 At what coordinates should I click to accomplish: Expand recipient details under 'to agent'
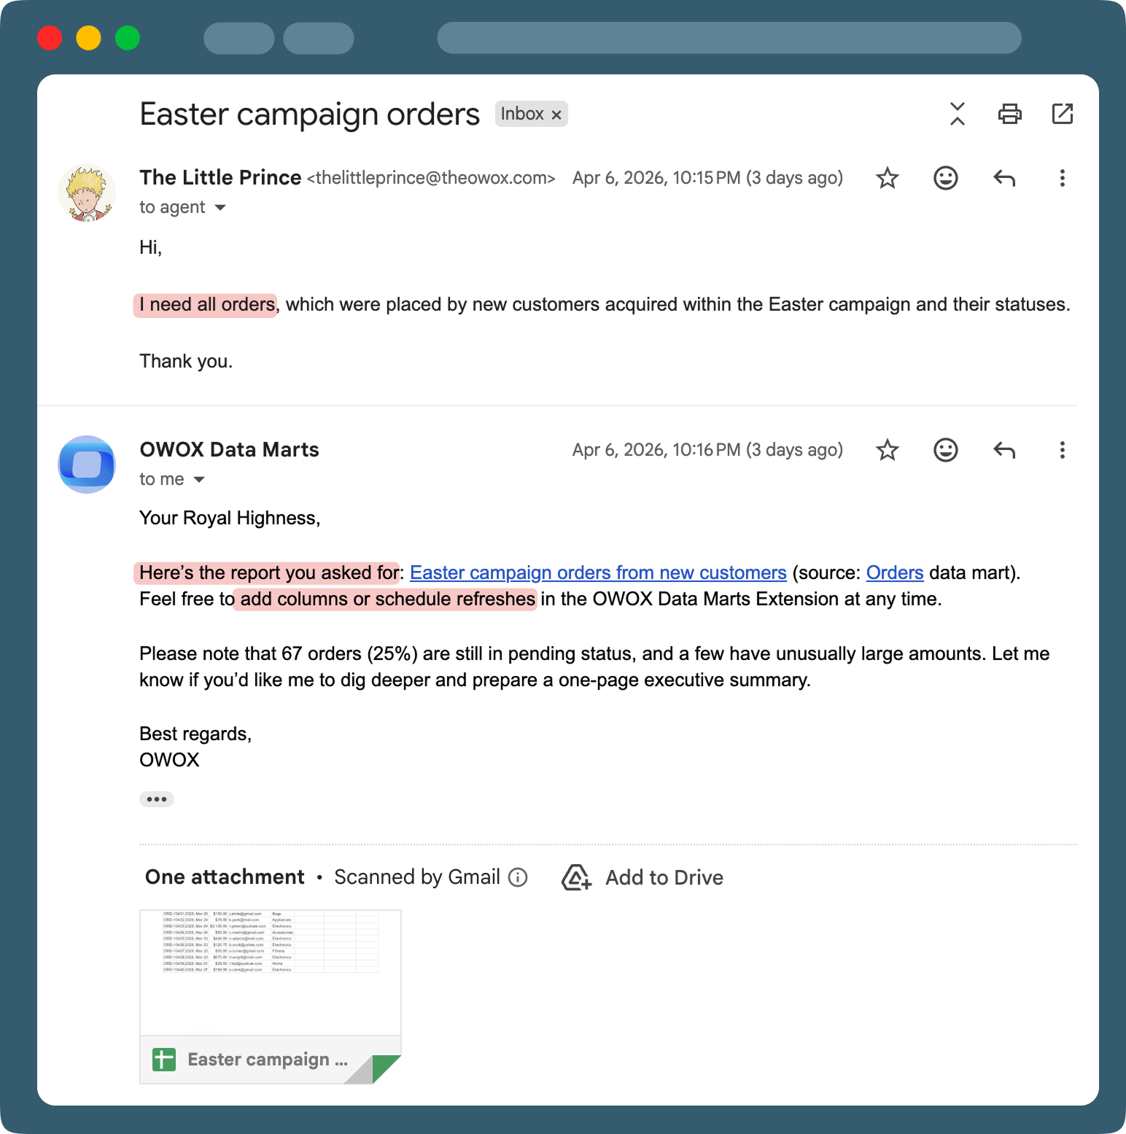pyautogui.click(x=221, y=207)
